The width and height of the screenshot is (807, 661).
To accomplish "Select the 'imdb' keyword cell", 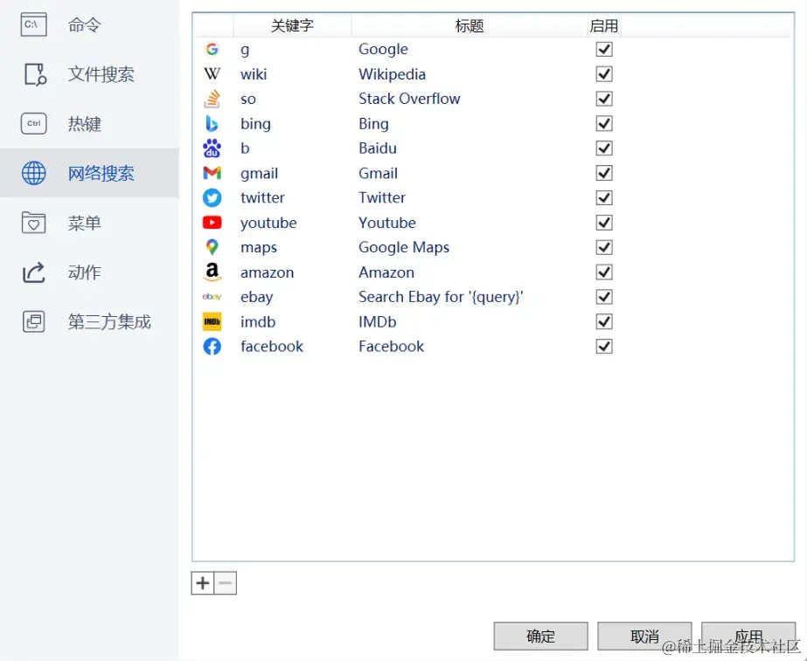I will tap(258, 321).
